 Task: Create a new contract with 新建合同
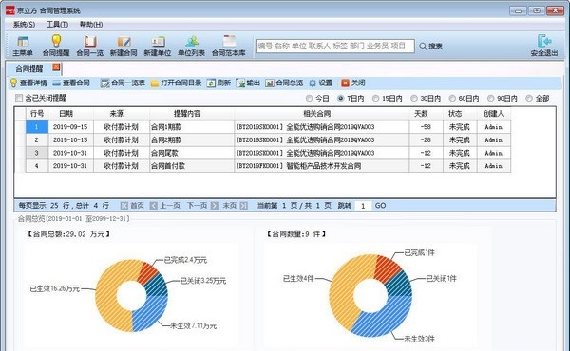123,46
